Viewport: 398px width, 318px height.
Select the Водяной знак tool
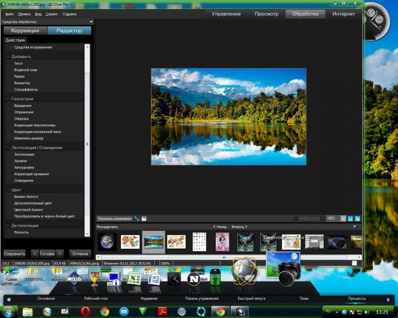point(26,70)
